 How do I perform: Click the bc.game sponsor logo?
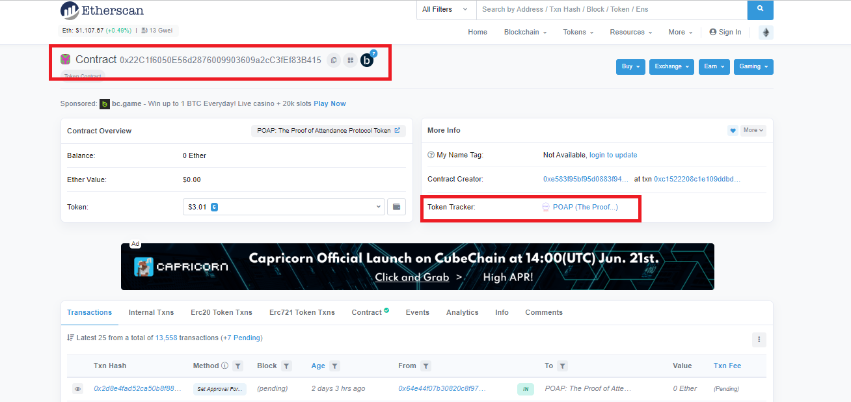point(104,104)
